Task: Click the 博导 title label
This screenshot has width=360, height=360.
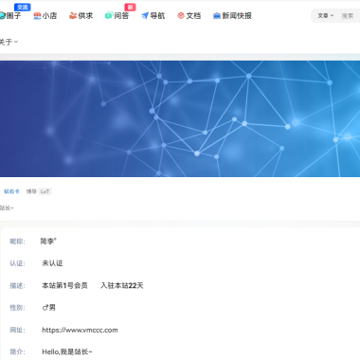Action: click(31, 191)
